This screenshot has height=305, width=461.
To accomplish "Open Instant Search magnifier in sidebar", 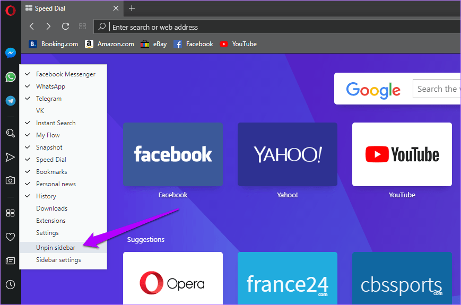I will (x=10, y=133).
